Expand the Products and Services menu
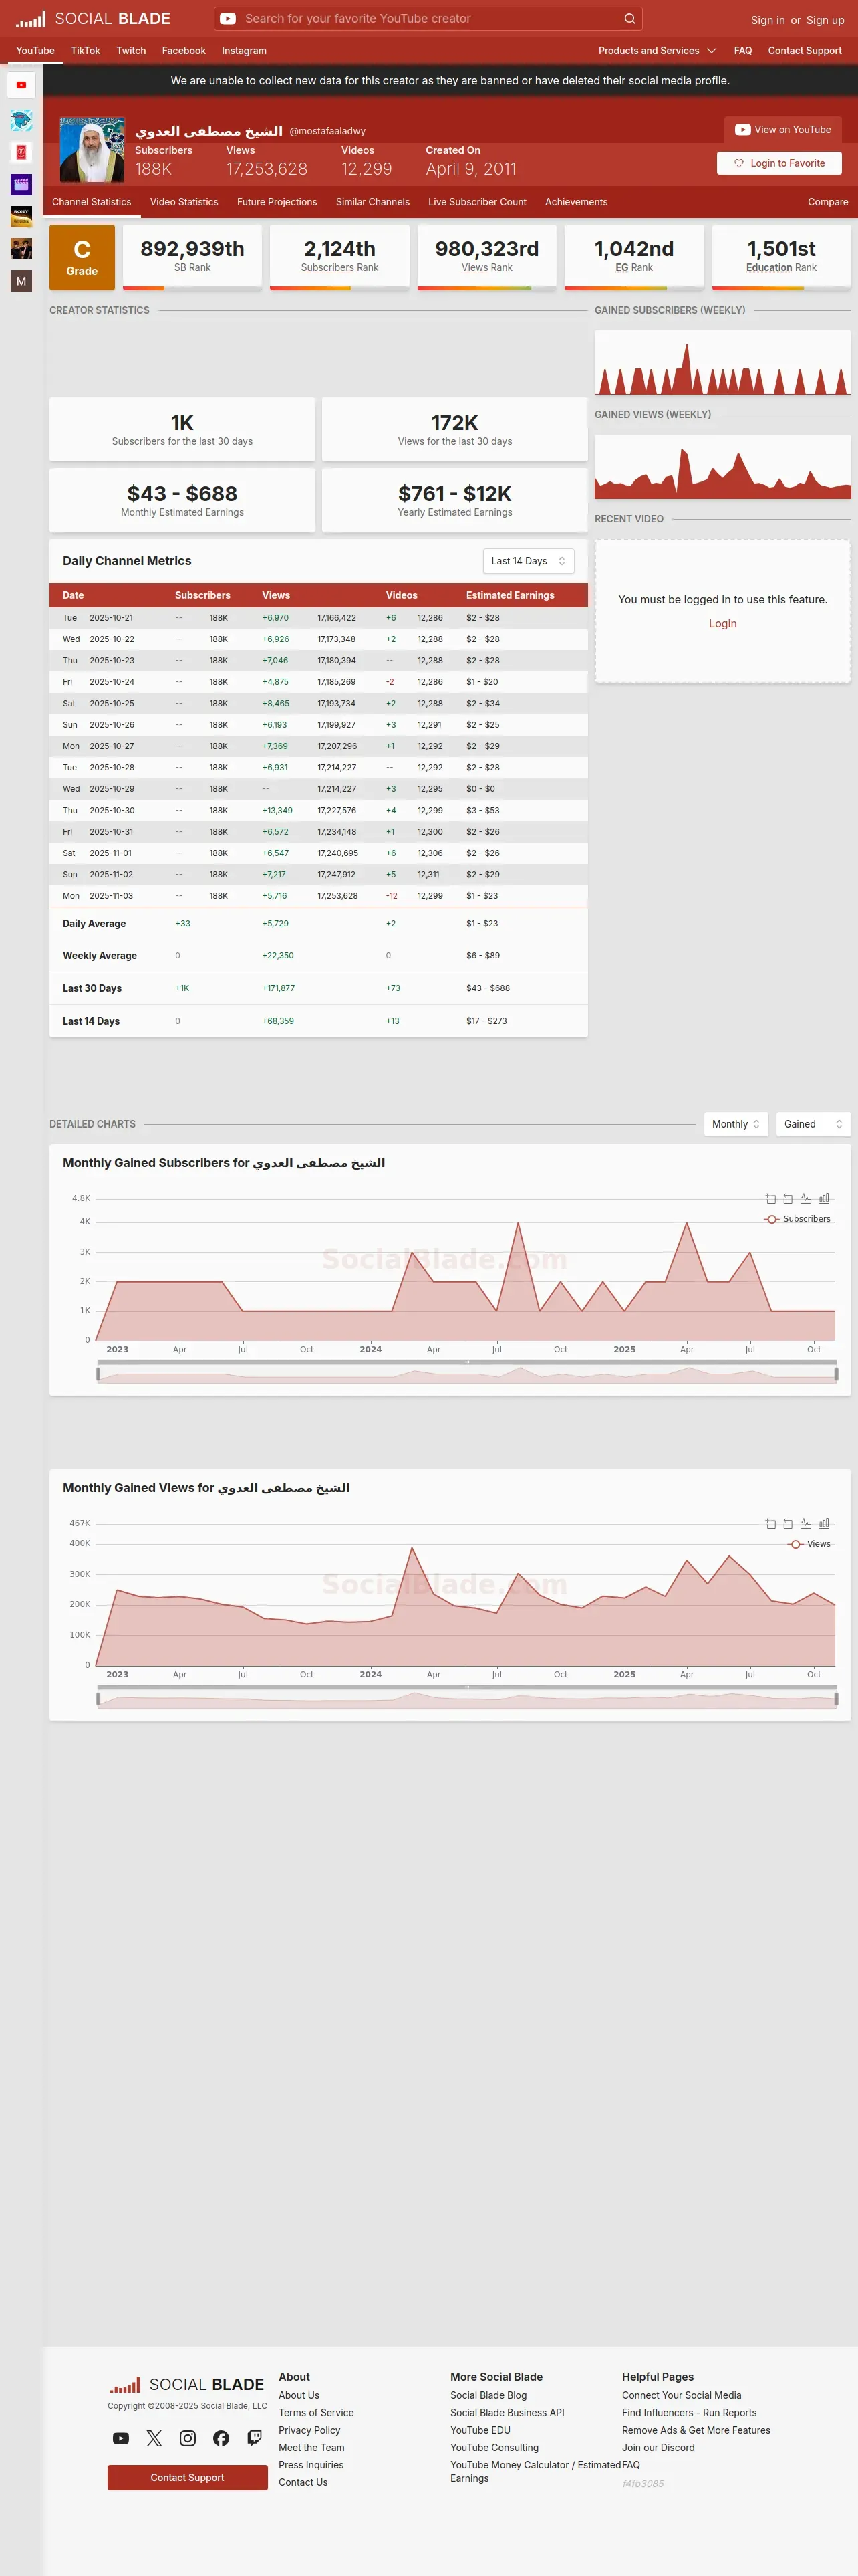The height and width of the screenshot is (2576, 858). 658,51
